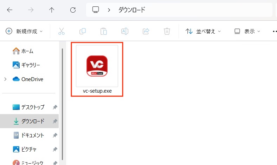Refresh the current folder view
The height and width of the screenshot is (165, 277).
pos(73,10)
